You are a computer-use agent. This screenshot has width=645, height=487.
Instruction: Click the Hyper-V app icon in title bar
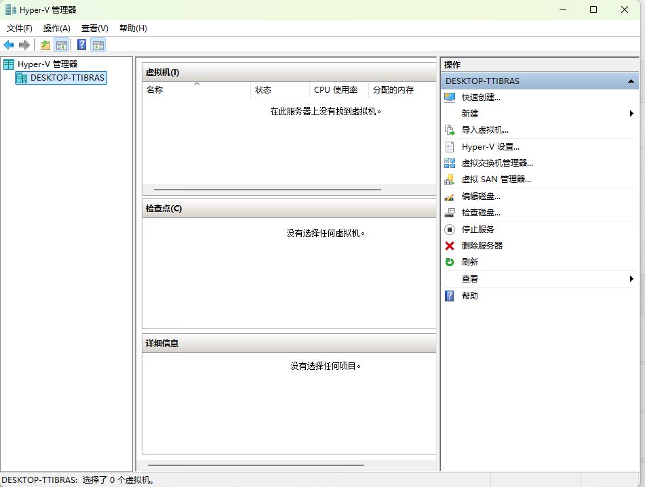pos(11,9)
